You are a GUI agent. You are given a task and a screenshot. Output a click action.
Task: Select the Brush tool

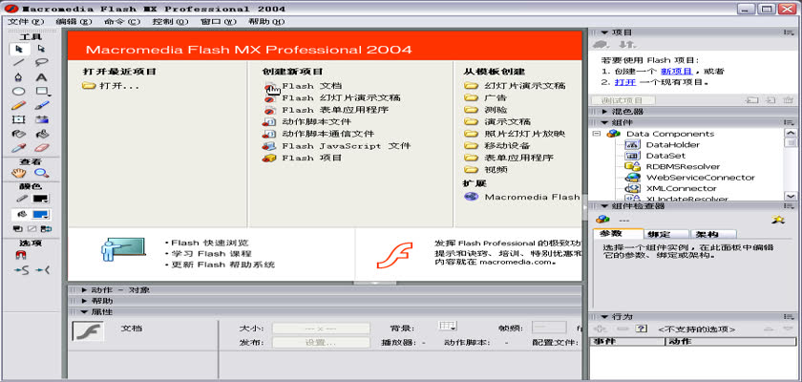[x=41, y=105]
